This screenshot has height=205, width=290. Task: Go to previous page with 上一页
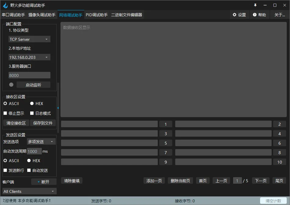[221, 181]
